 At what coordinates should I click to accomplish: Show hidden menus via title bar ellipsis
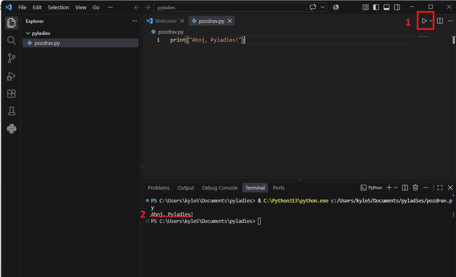click(110, 8)
